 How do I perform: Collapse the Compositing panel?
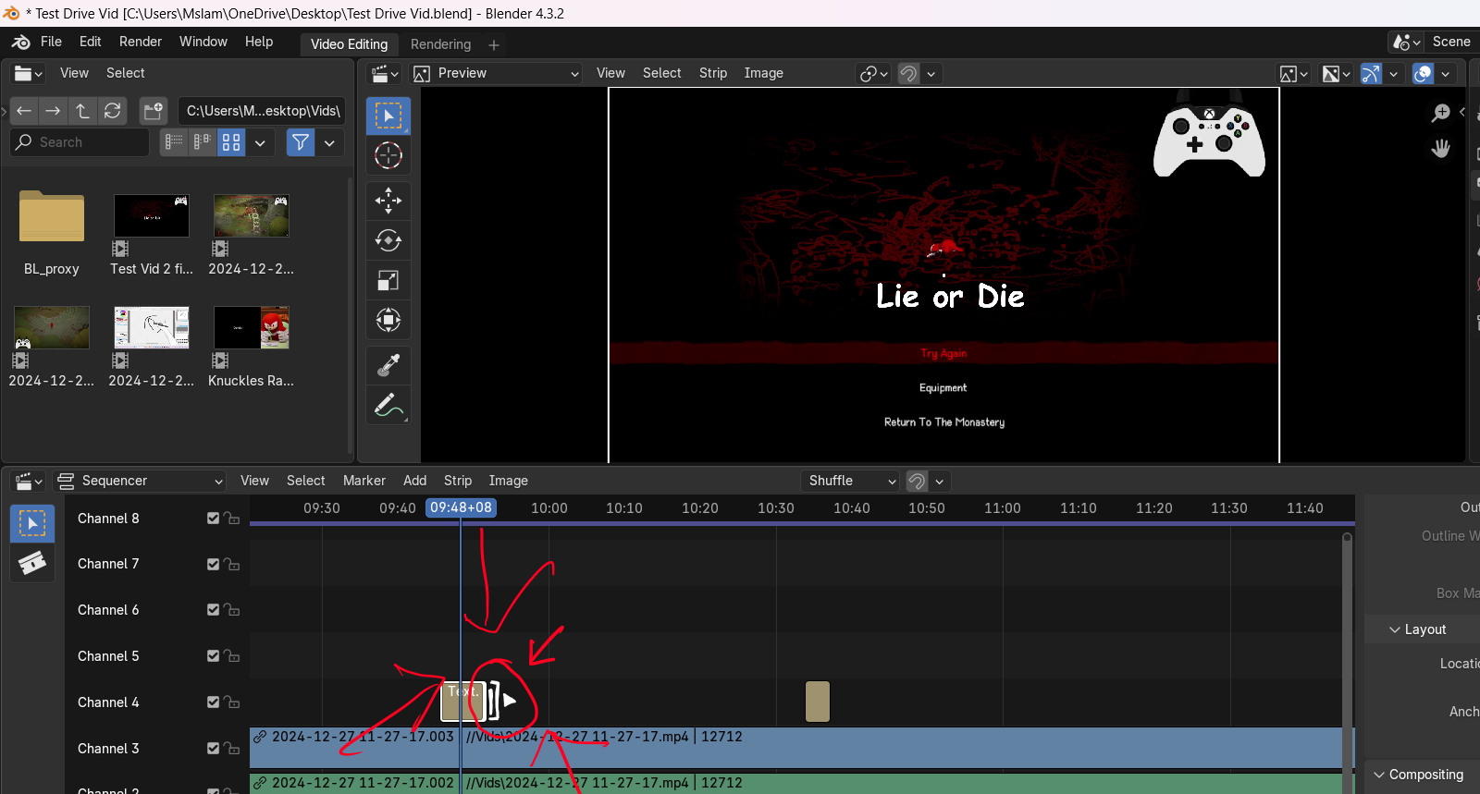coord(1378,775)
